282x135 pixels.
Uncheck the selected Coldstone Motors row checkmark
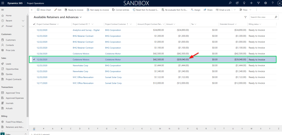34,59
